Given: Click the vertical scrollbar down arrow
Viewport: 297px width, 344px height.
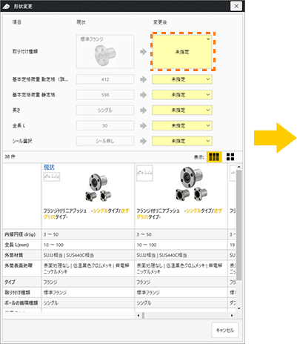Looking at the screenshot, I should (x=238, y=308).
